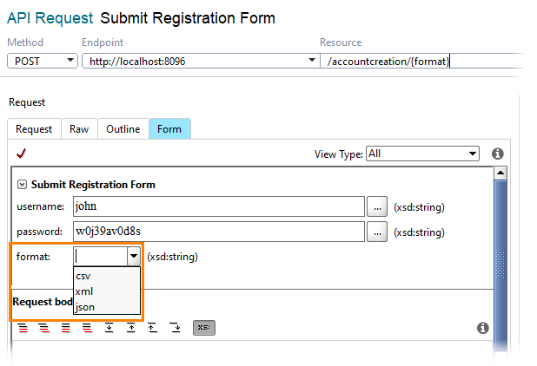This screenshot has height=366, width=537.
Task: Open the Endpoint dropdown arrow
Action: 312,60
